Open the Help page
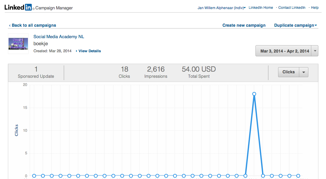The width and height of the screenshot is (326, 179). [x=315, y=8]
